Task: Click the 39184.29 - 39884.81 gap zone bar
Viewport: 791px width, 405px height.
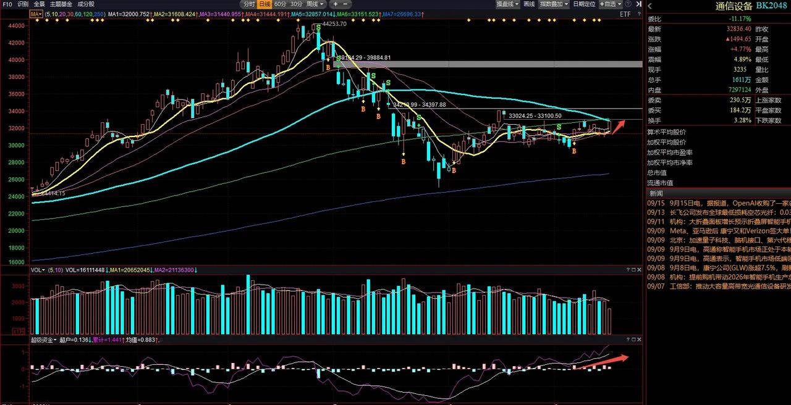Action: point(488,64)
